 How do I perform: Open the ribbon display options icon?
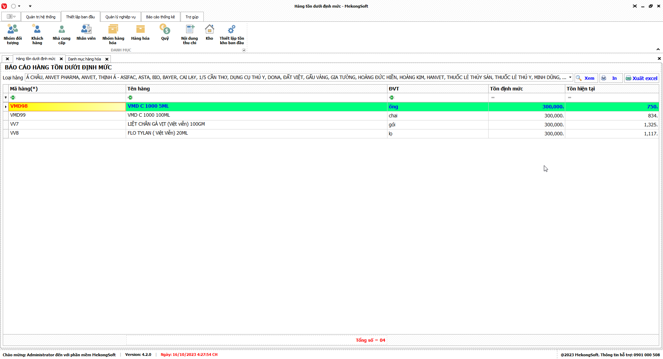tap(635, 6)
